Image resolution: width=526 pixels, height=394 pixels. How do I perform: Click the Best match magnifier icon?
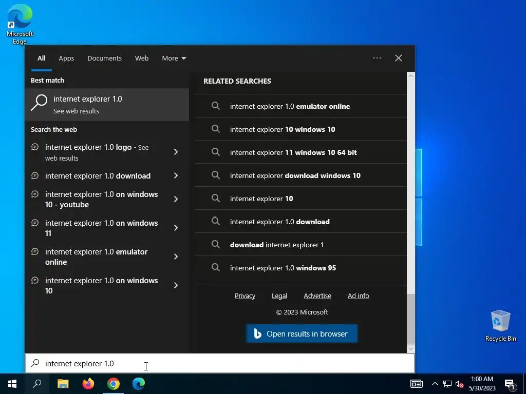(39, 103)
